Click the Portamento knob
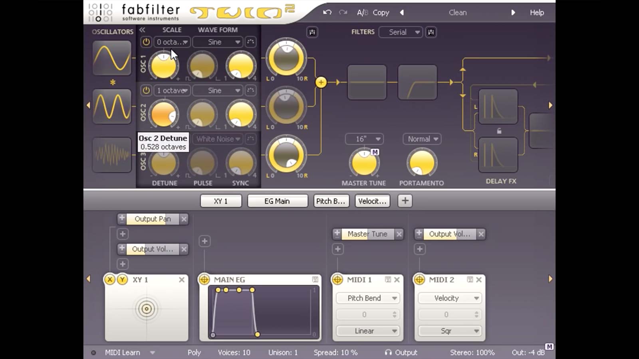The width and height of the screenshot is (639, 359). [x=421, y=164]
